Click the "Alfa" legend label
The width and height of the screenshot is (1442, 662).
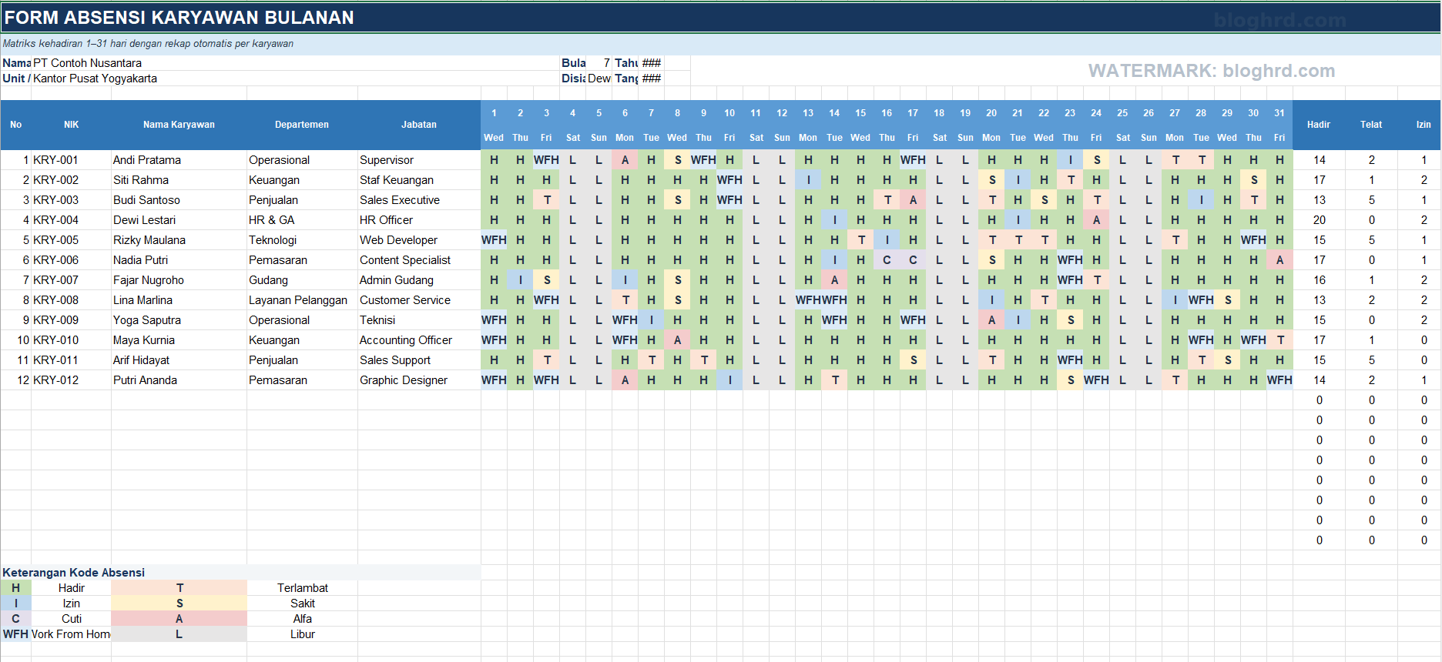coord(302,619)
